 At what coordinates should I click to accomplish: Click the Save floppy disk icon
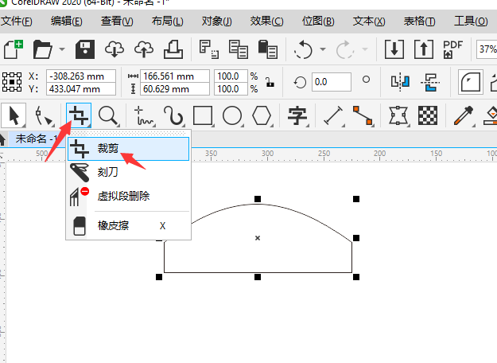coord(85,49)
